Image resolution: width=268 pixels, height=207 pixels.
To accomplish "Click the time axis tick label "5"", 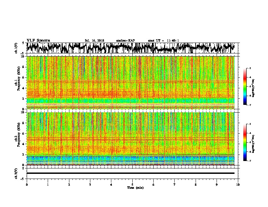I will [x=132, y=185].
